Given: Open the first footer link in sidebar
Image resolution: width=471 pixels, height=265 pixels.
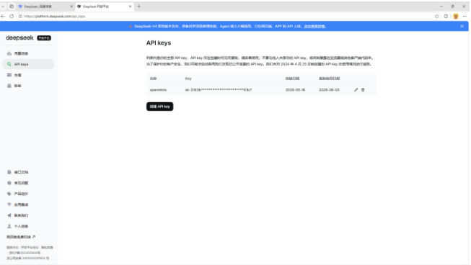Looking at the screenshot, I should pyautogui.click(x=12, y=248).
